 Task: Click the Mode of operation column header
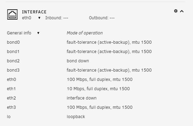85,33
